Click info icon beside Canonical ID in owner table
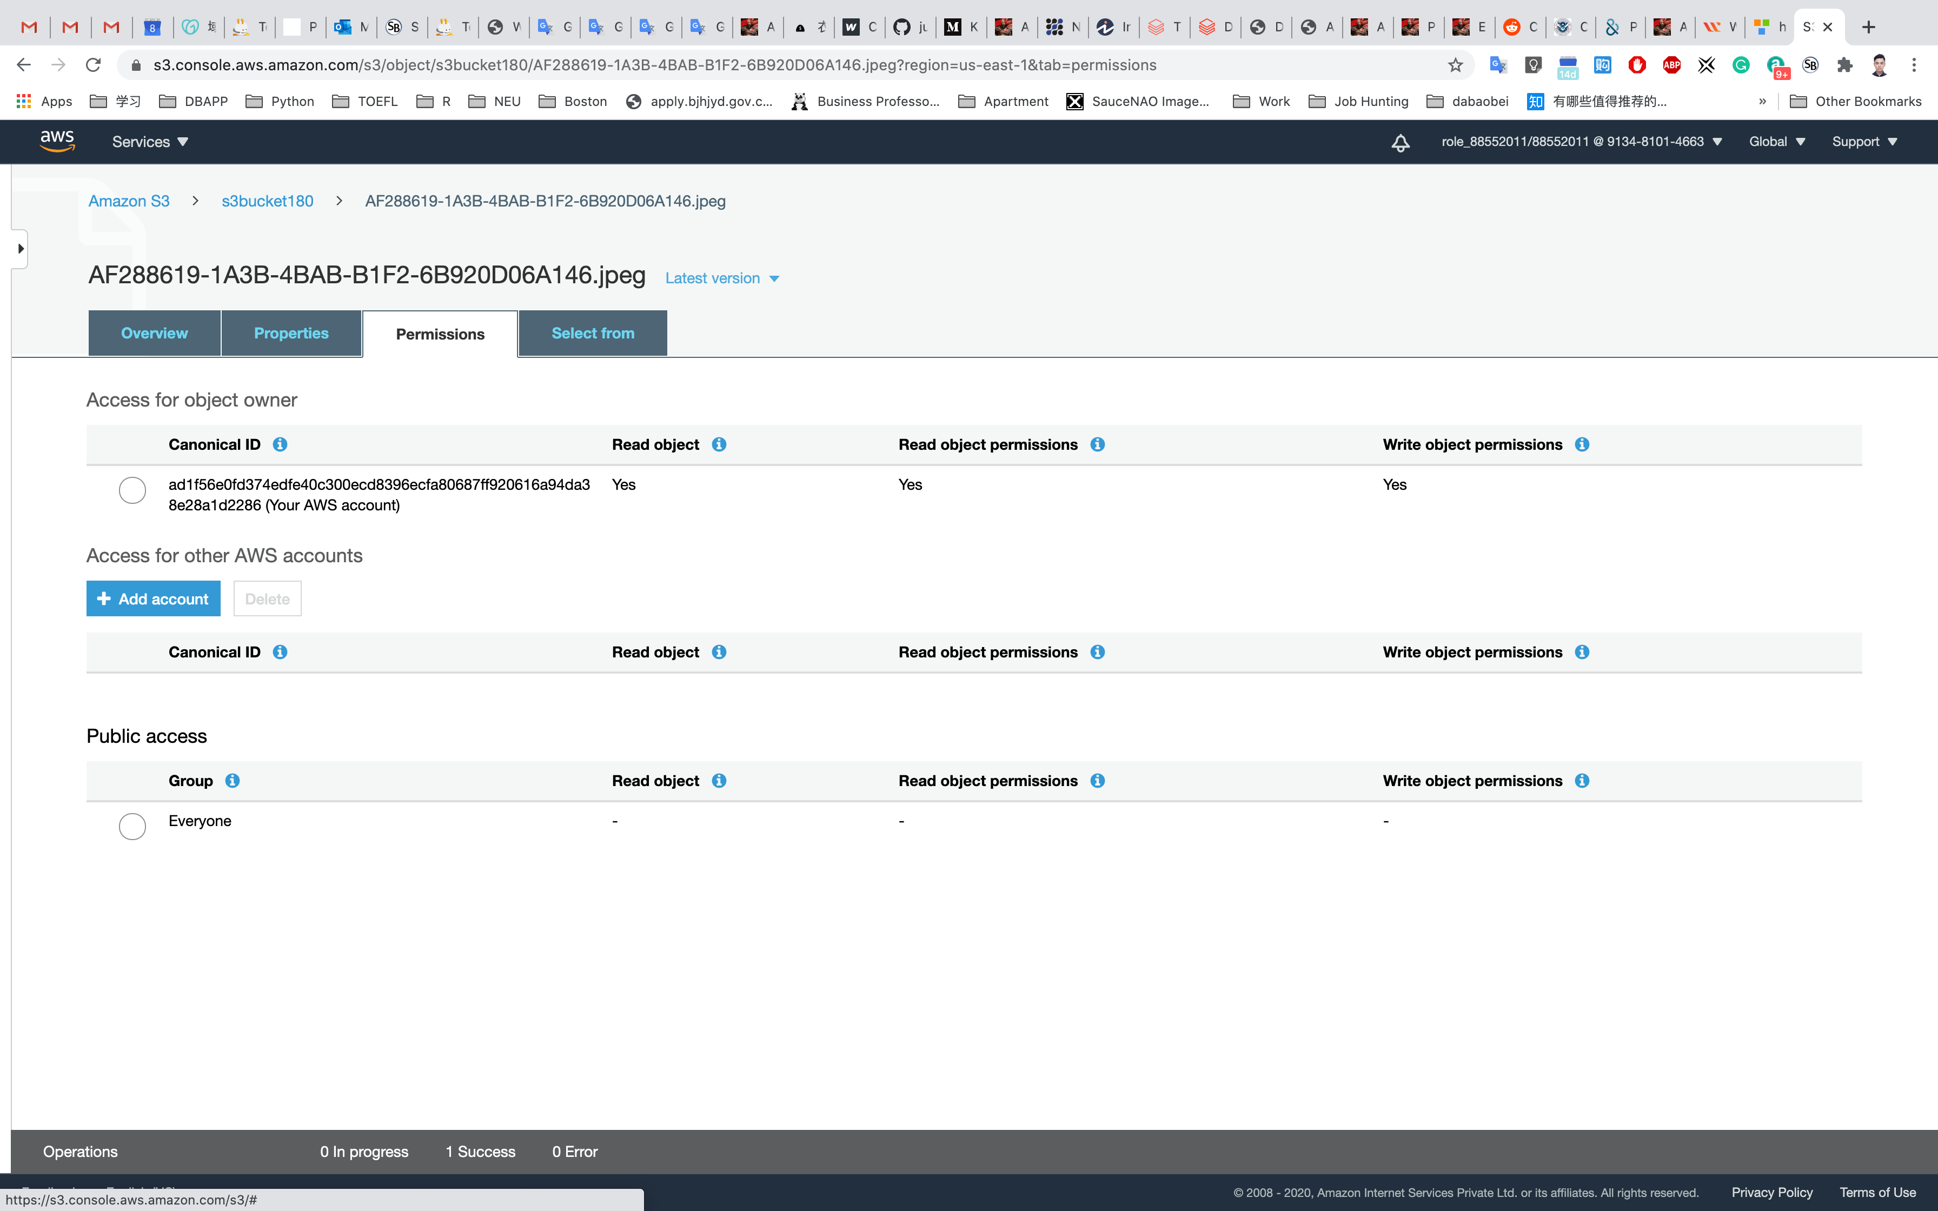This screenshot has width=1938, height=1211. pyautogui.click(x=280, y=444)
